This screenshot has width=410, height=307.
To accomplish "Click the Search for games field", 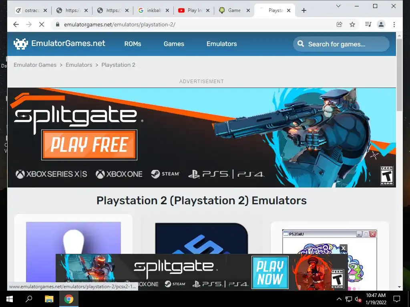I will point(341,44).
